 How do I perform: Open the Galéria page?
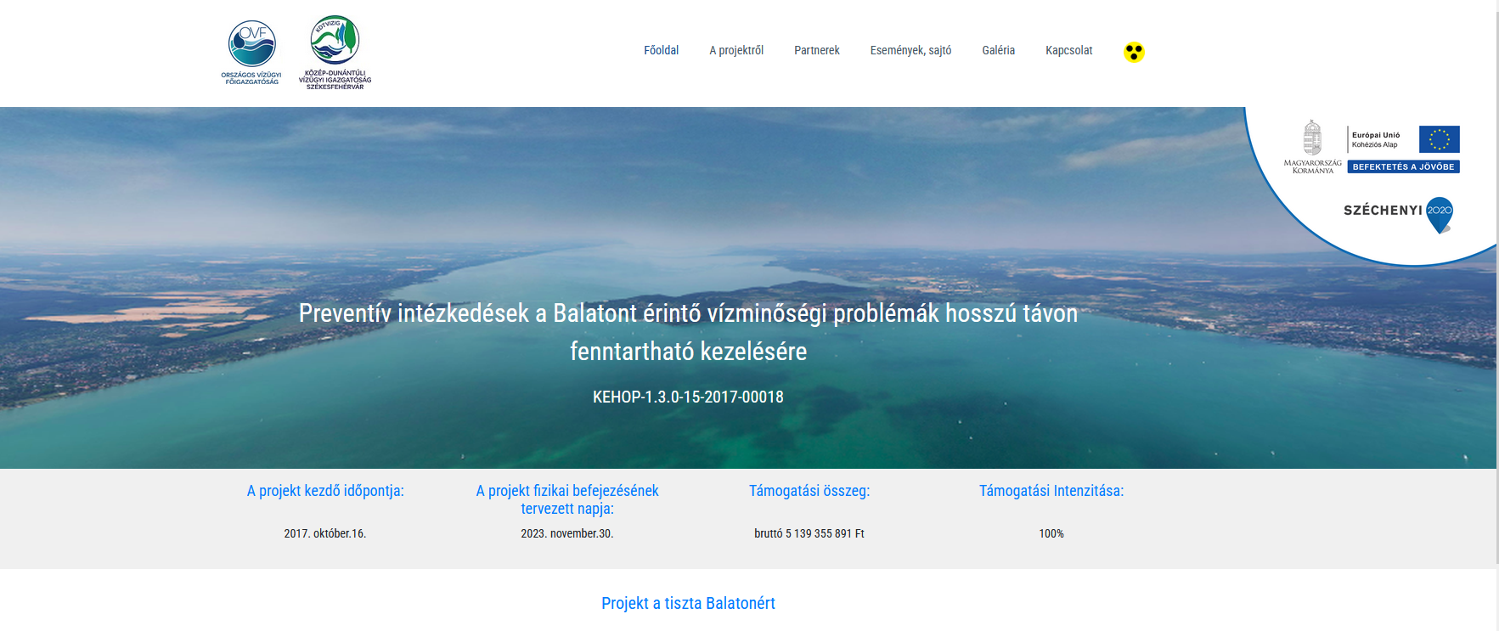coord(998,50)
